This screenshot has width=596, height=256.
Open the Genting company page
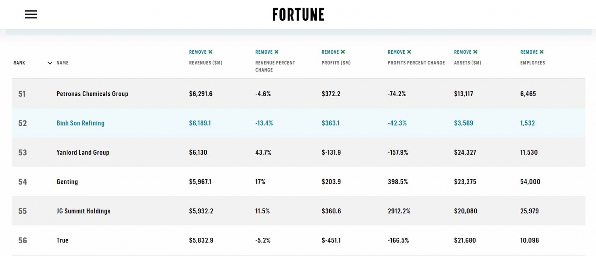[x=67, y=182]
